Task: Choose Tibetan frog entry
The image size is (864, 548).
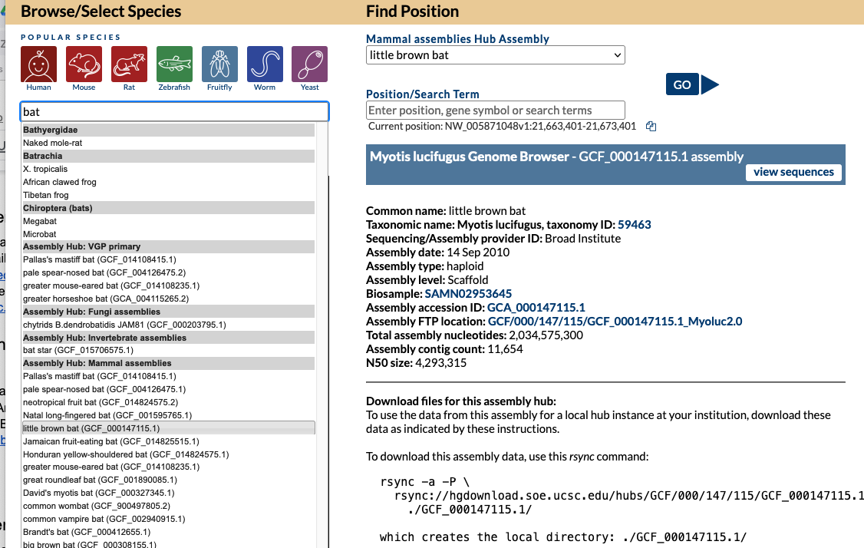Action: pos(169,195)
